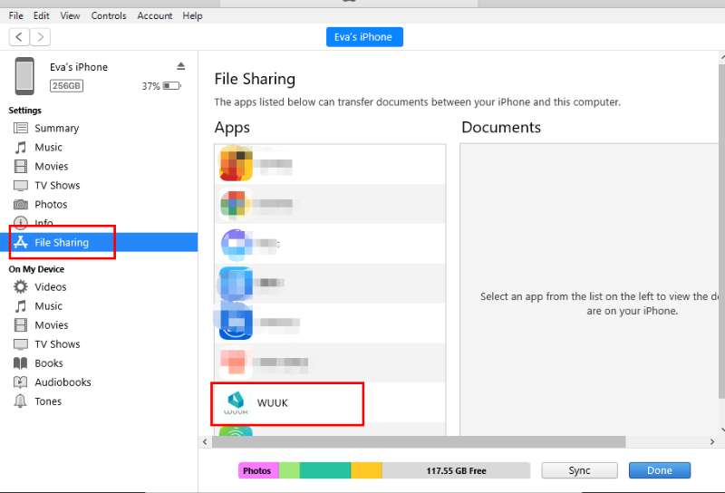The image size is (725, 493).
Task: Click film strip icon under On My Device
Action: (20, 324)
